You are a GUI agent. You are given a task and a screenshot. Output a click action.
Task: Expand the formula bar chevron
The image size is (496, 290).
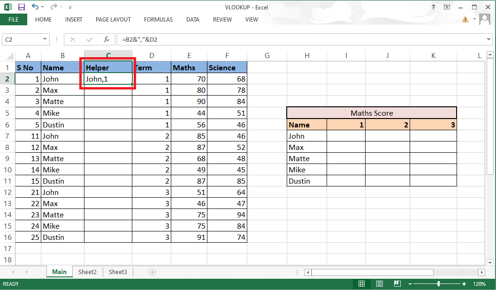488,39
